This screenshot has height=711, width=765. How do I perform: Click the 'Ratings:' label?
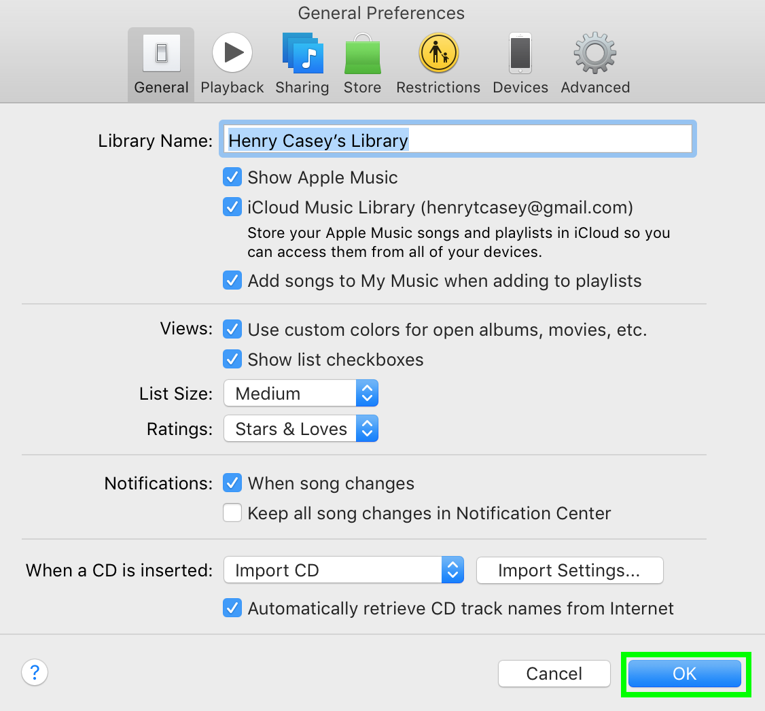(180, 429)
